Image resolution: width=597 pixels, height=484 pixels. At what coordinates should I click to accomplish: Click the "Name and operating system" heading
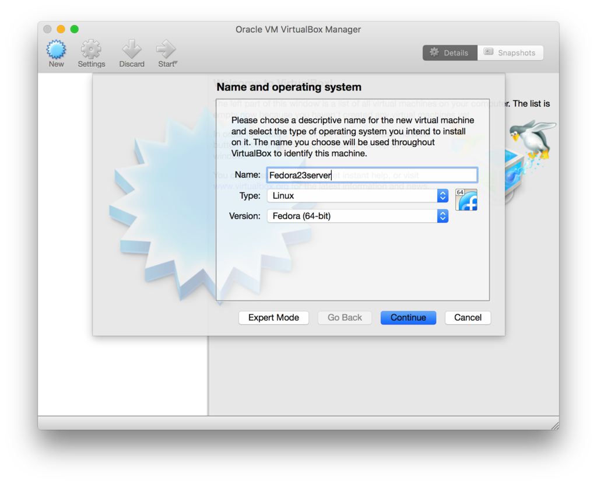(x=289, y=87)
